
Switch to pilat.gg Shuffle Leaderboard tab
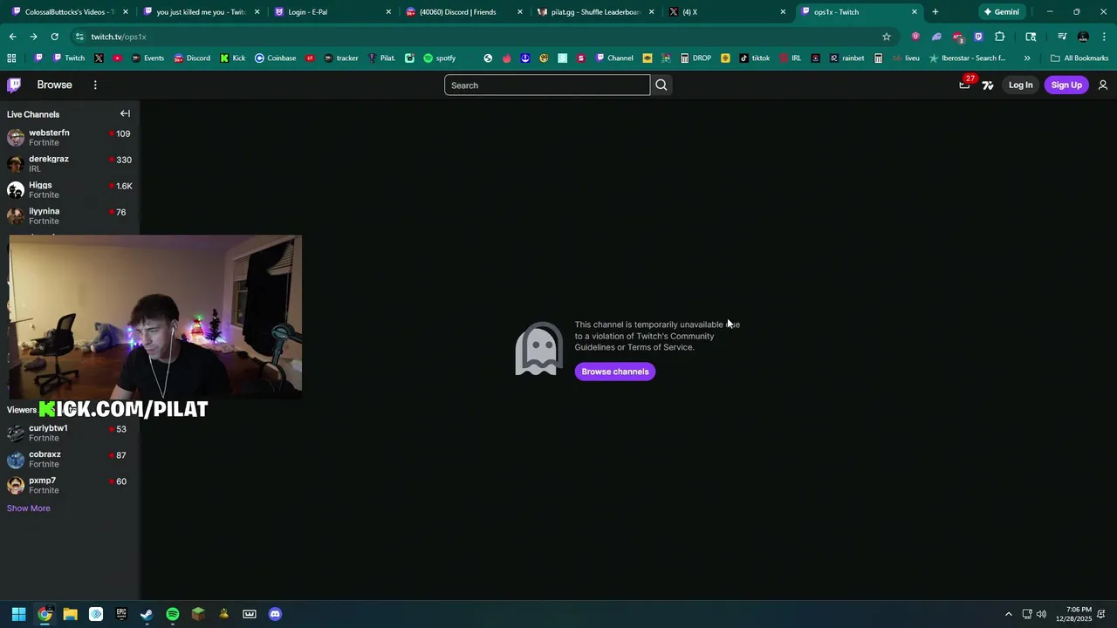click(597, 12)
